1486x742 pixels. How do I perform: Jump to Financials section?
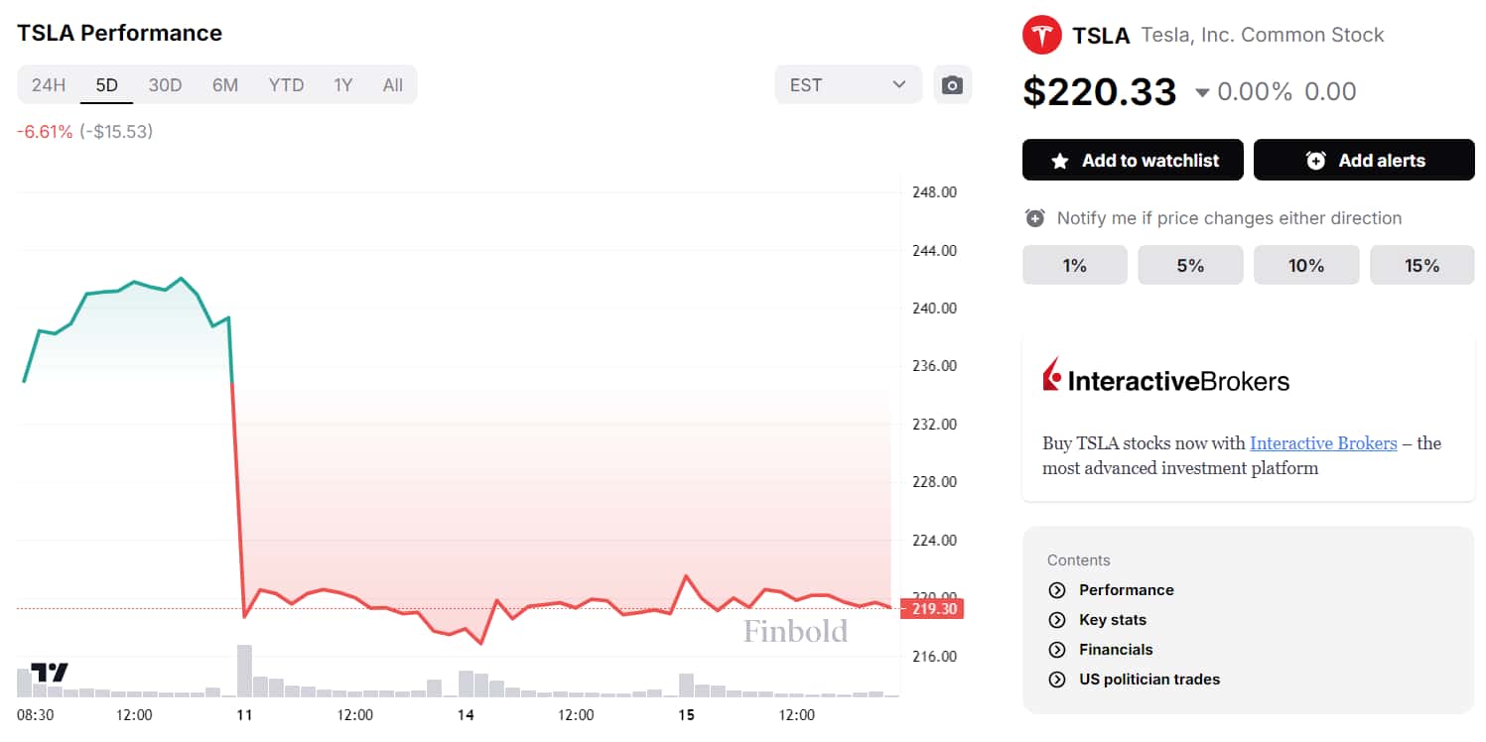tap(1116, 650)
